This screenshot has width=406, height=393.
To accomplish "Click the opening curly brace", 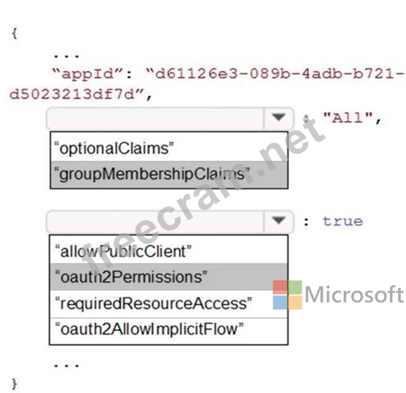I will pyautogui.click(x=14, y=33).
